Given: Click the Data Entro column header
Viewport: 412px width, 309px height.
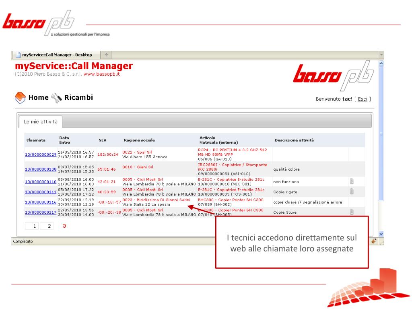Looking at the screenshot, I should [x=65, y=140].
